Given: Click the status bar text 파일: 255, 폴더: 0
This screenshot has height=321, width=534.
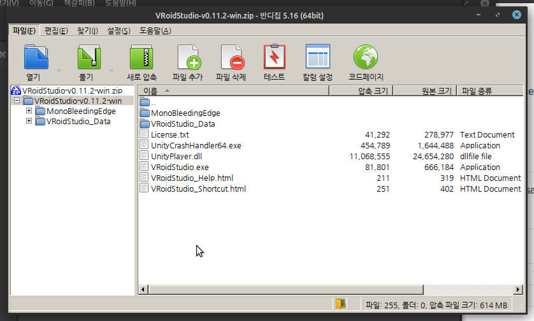Looking at the screenshot, I should coord(396,305).
